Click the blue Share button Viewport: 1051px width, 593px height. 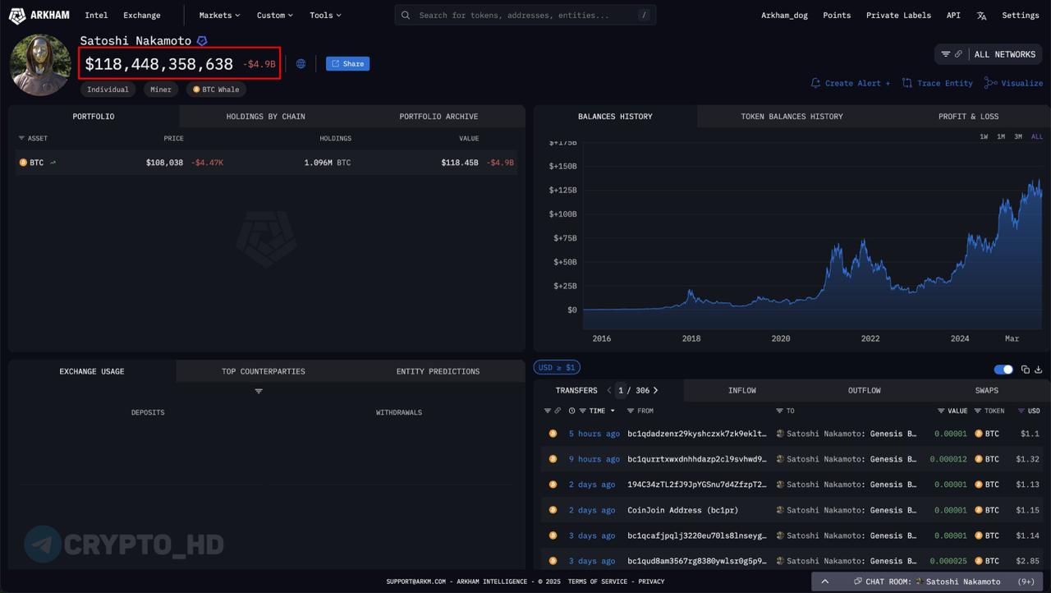(347, 64)
